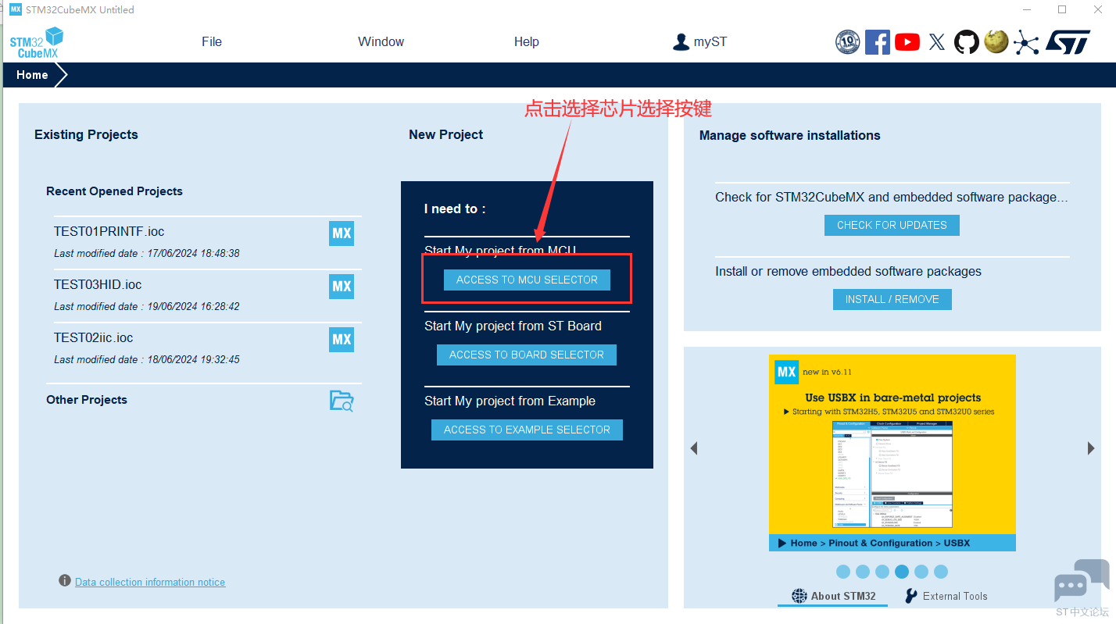
Task: Show next banner slide with right arrow
Action: [1091, 448]
